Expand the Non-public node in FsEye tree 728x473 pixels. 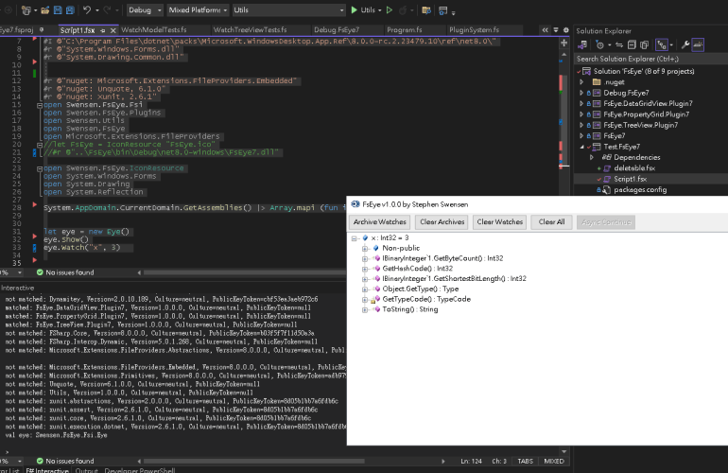pyautogui.click(x=363, y=247)
